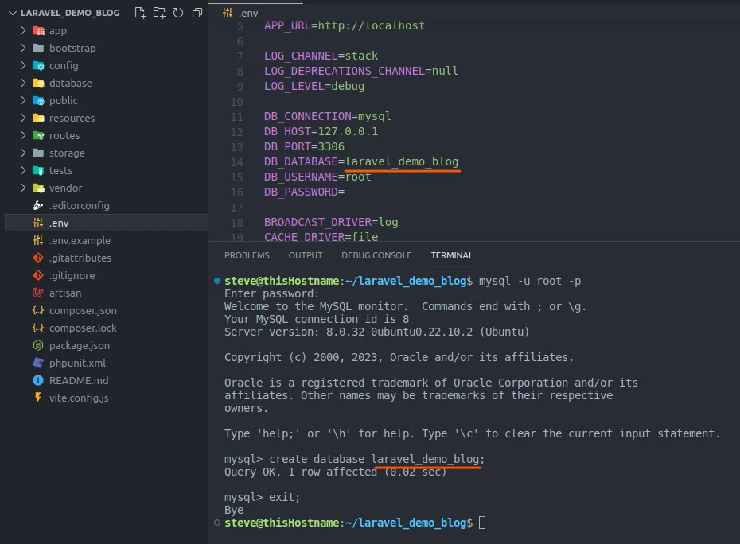Select the .env editor tab
This screenshot has width=740, height=544.
pyautogui.click(x=247, y=13)
